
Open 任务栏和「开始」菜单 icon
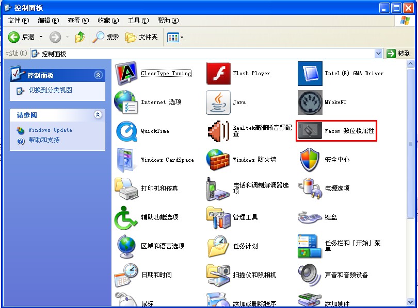click(x=310, y=246)
